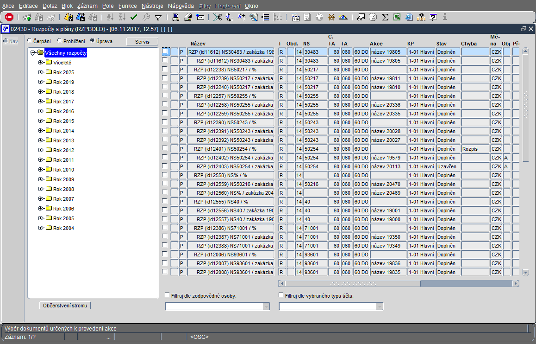Click the P cell for RZP id12390
Image resolution: width=536 pixels, height=344 pixels.
(182, 122)
